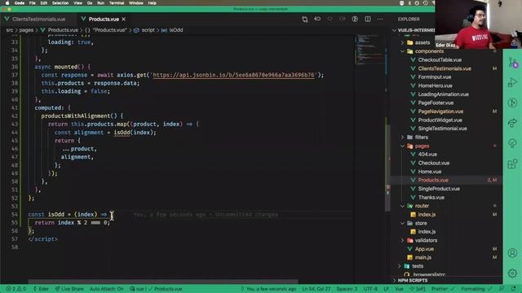Click the Live Share status bar item
522x293 pixels.
pos(69,289)
